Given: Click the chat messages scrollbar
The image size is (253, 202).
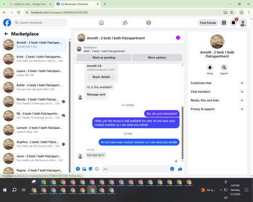Looking at the screenshot, I should (182, 133).
